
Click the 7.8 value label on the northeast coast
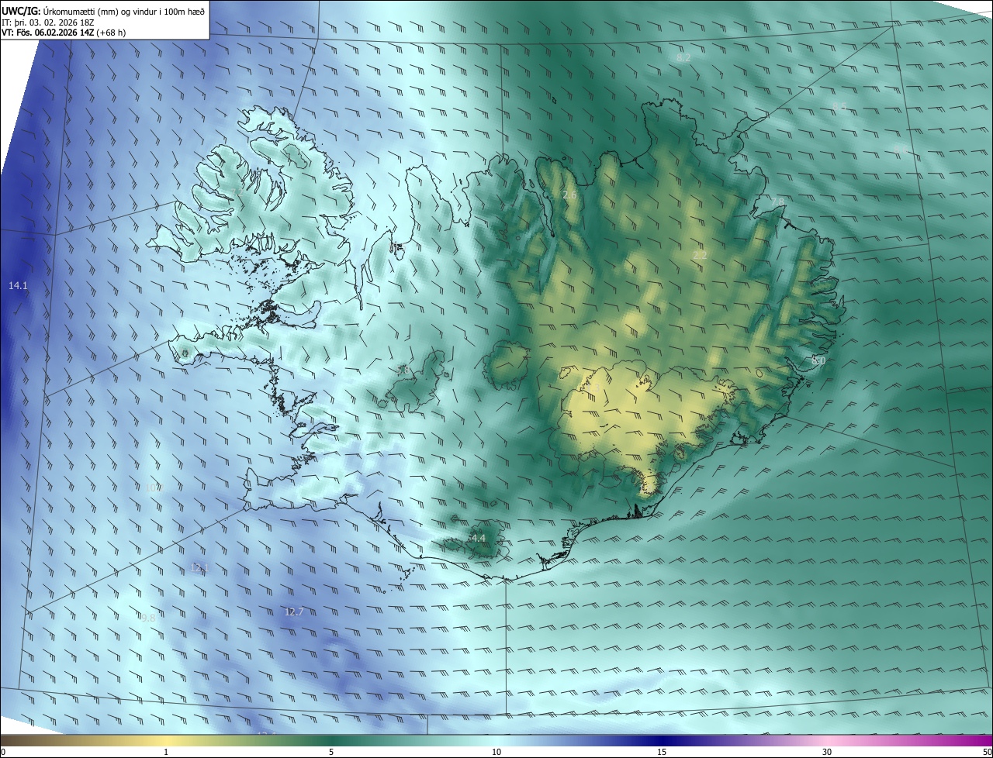point(777,202)
